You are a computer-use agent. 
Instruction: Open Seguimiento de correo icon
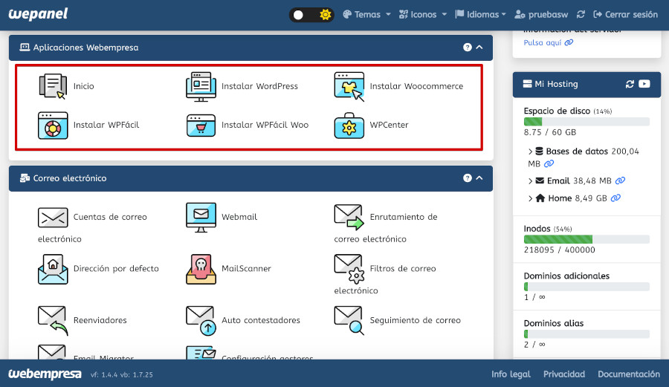pyautogui.click(x=349, y=320)
